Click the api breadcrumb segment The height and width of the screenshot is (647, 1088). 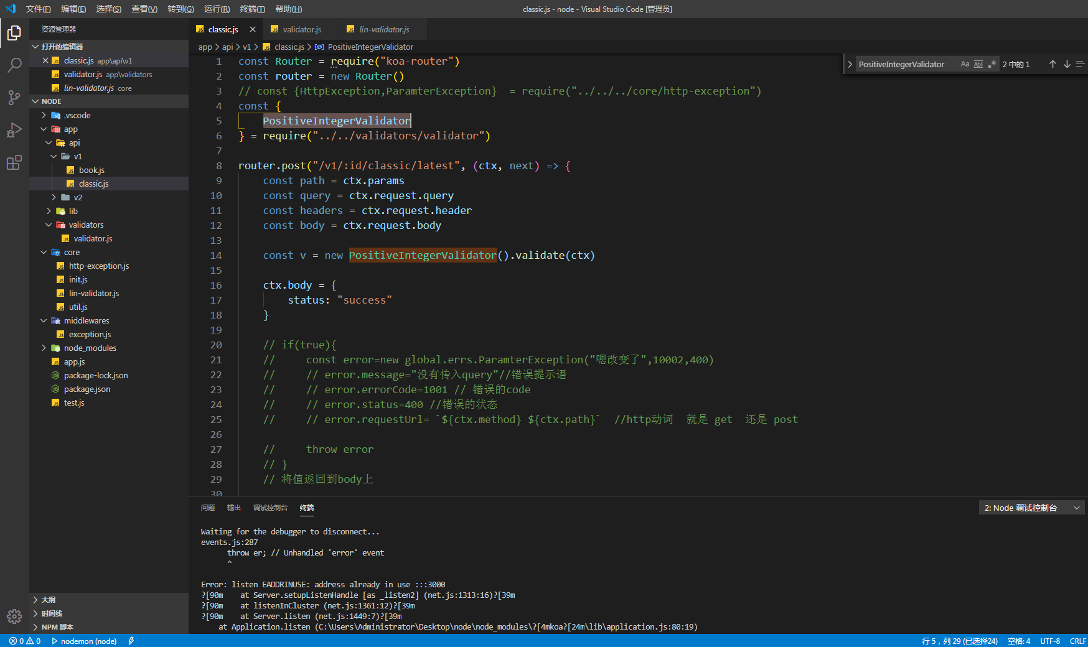point(227,47)
